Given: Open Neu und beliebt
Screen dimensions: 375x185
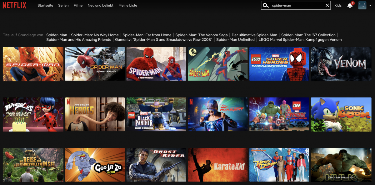Looking at the screenshot, I should coord(101,5).
